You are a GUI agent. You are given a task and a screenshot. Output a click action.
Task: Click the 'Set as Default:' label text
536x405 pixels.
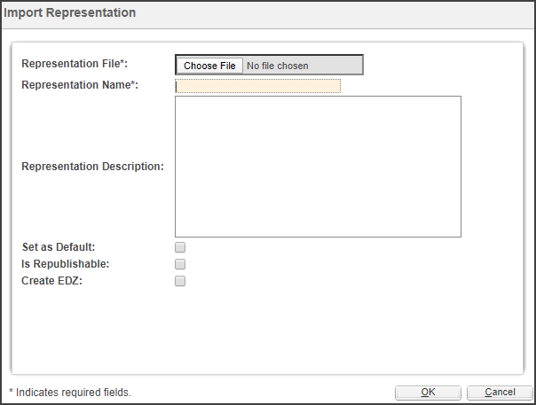[59, 247]
